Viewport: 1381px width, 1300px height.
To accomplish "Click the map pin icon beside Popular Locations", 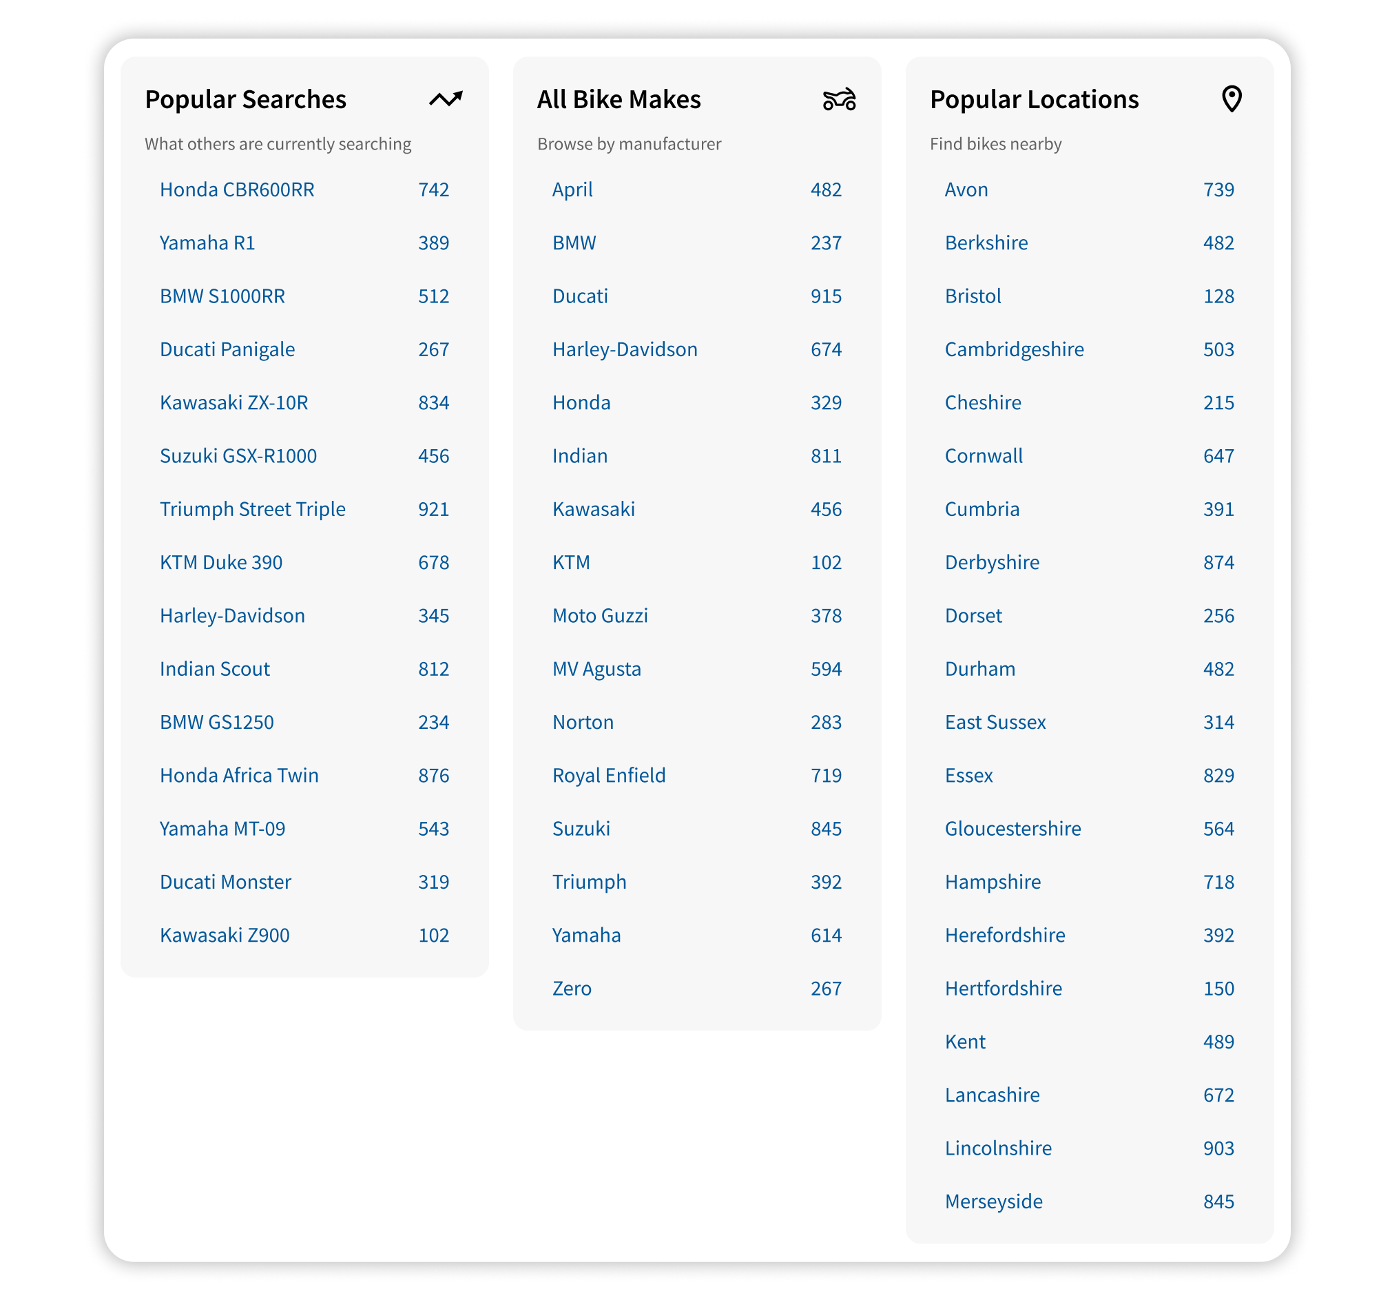I will [1231, 99].
